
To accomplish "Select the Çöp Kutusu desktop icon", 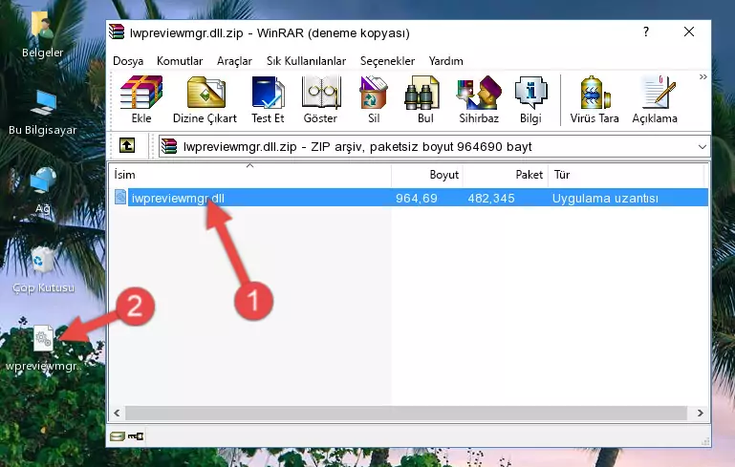I will (x=43, y=270).
